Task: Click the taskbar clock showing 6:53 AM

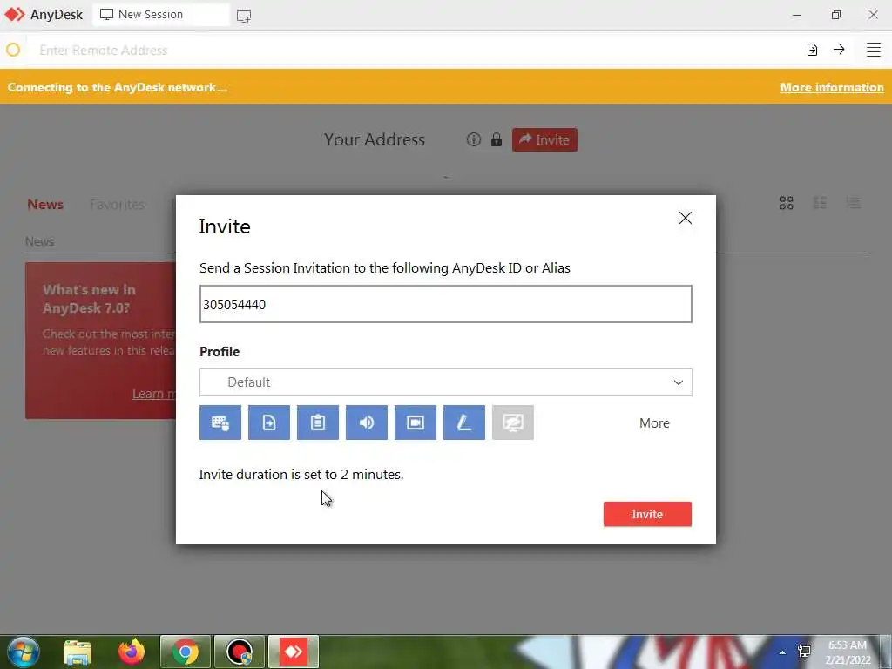Action: pos(848,652)
